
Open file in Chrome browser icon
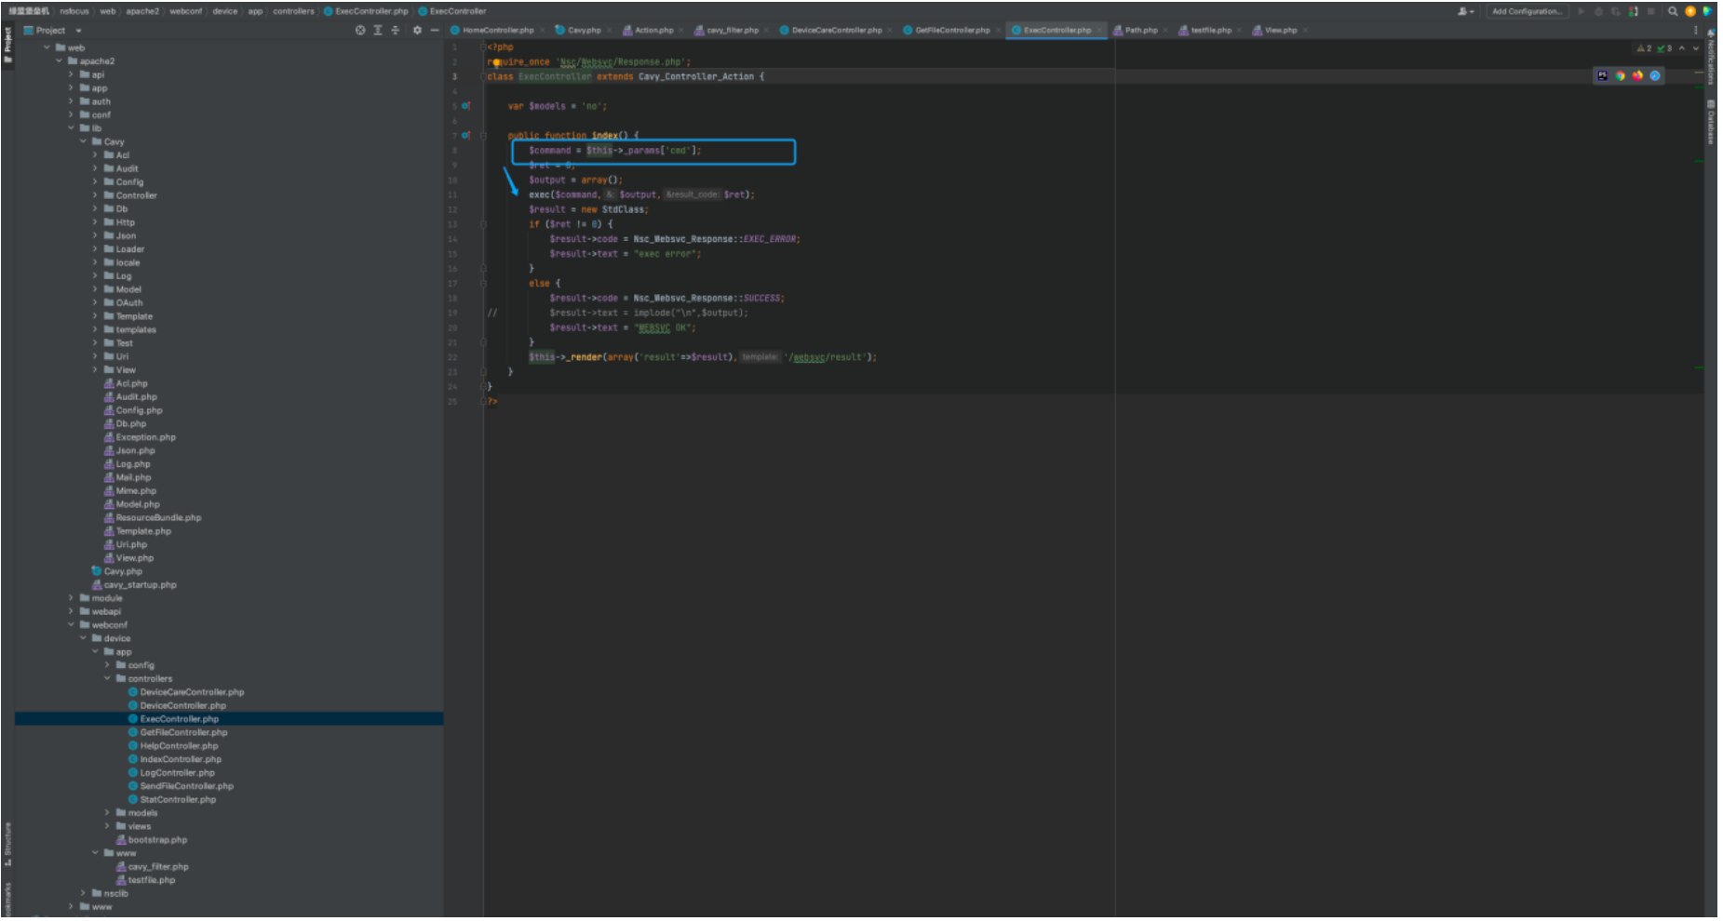(x=1620, y=76)
